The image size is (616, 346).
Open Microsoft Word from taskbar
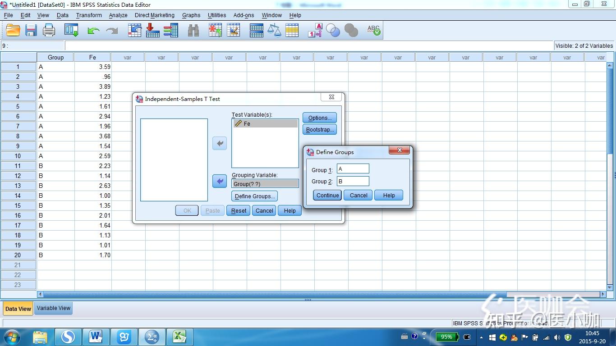[95, 337]
